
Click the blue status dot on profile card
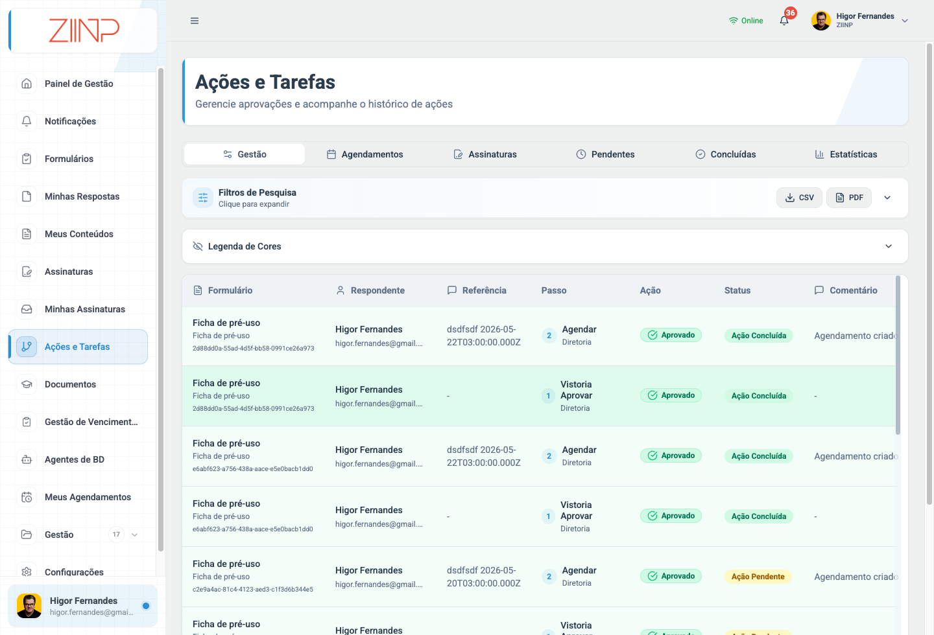[x=146, y=606]
